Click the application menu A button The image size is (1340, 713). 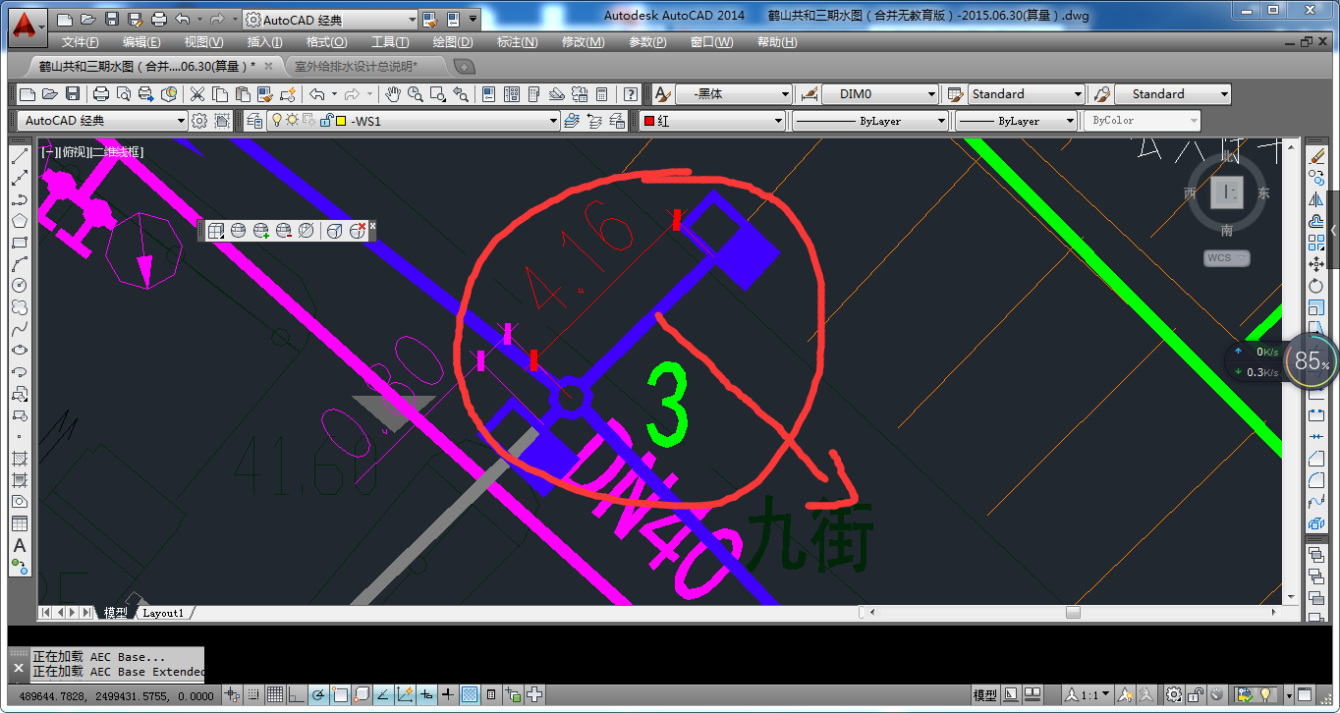coord(28,28)
